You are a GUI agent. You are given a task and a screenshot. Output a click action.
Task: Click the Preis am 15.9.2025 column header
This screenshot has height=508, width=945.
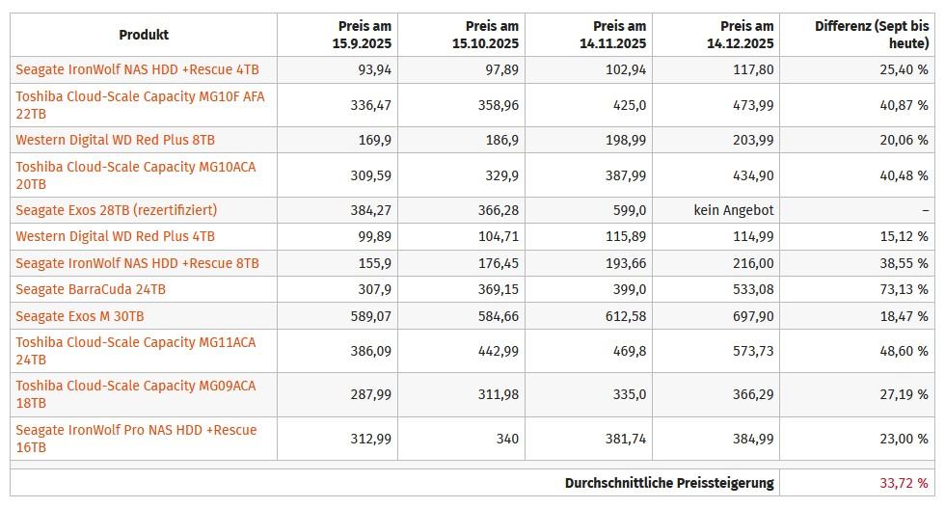point(364,35)
